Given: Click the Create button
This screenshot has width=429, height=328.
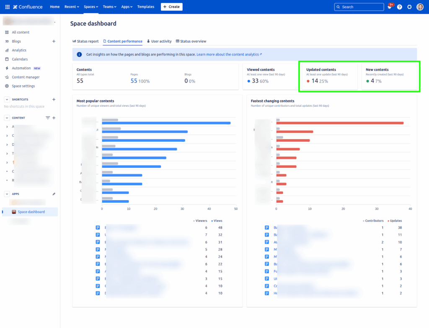Looking at the screenshot, I should (171, 7).
